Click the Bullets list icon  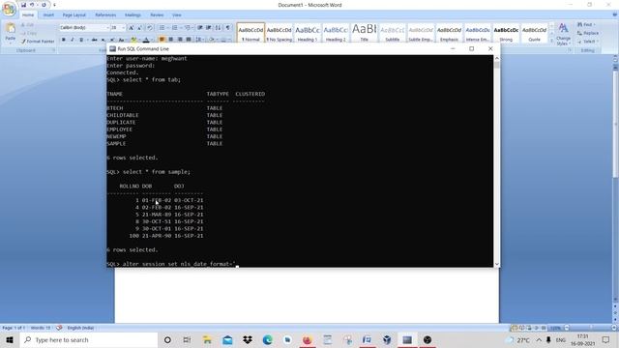coord(162,28)
